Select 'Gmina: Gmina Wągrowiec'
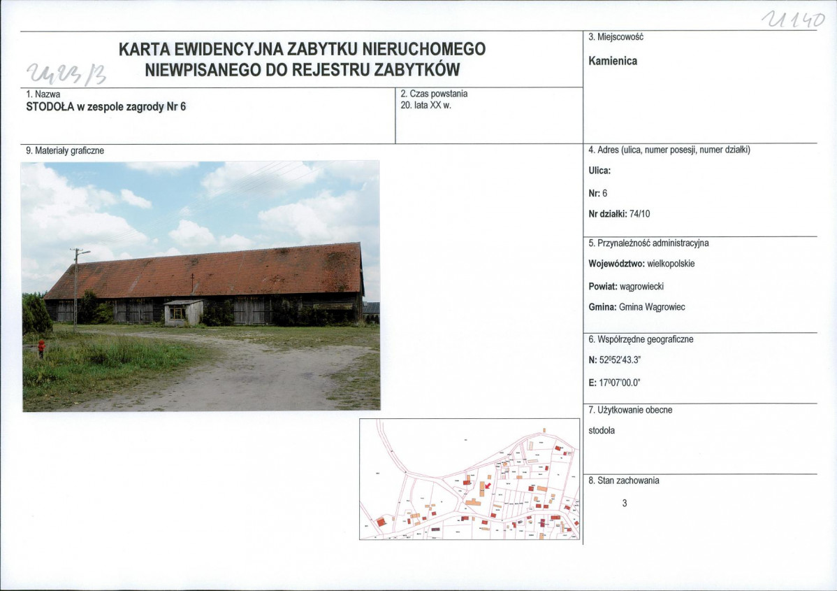 point(636,307)
